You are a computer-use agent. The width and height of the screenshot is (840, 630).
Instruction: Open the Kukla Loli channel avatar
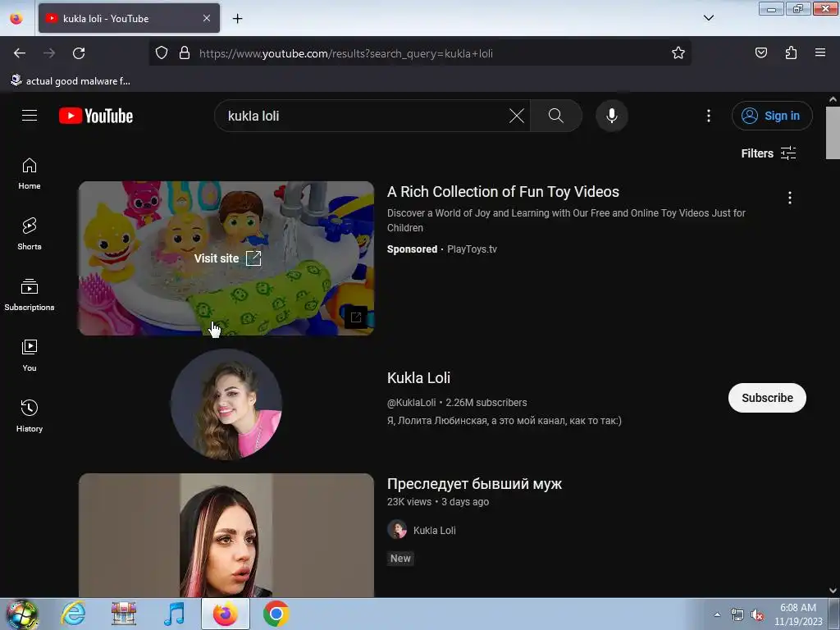[226, 404]
